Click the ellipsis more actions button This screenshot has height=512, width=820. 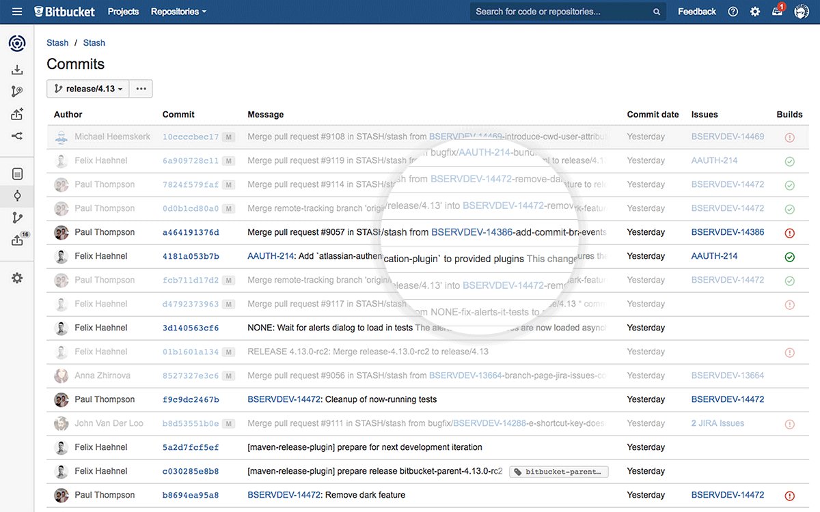click(x=141, y=89)
